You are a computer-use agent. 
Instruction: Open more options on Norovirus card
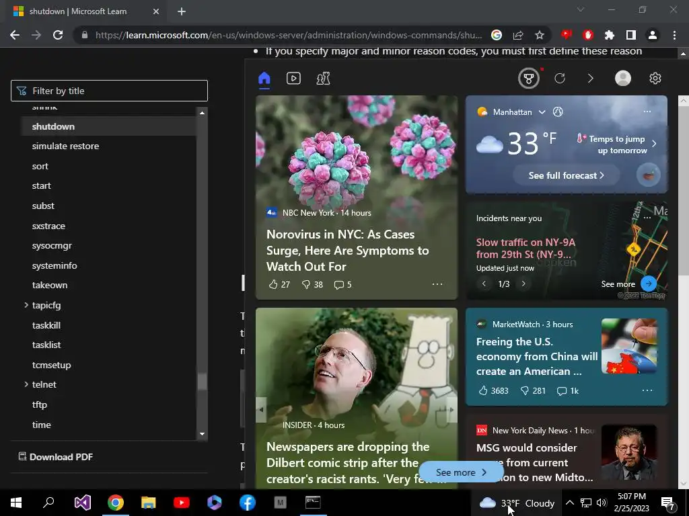[437, 284]
